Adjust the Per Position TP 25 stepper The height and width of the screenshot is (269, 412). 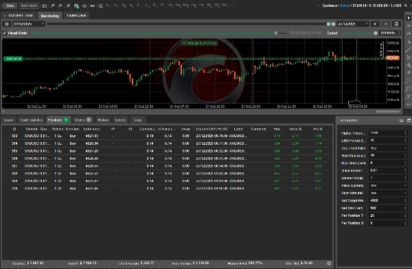[405, 215]
